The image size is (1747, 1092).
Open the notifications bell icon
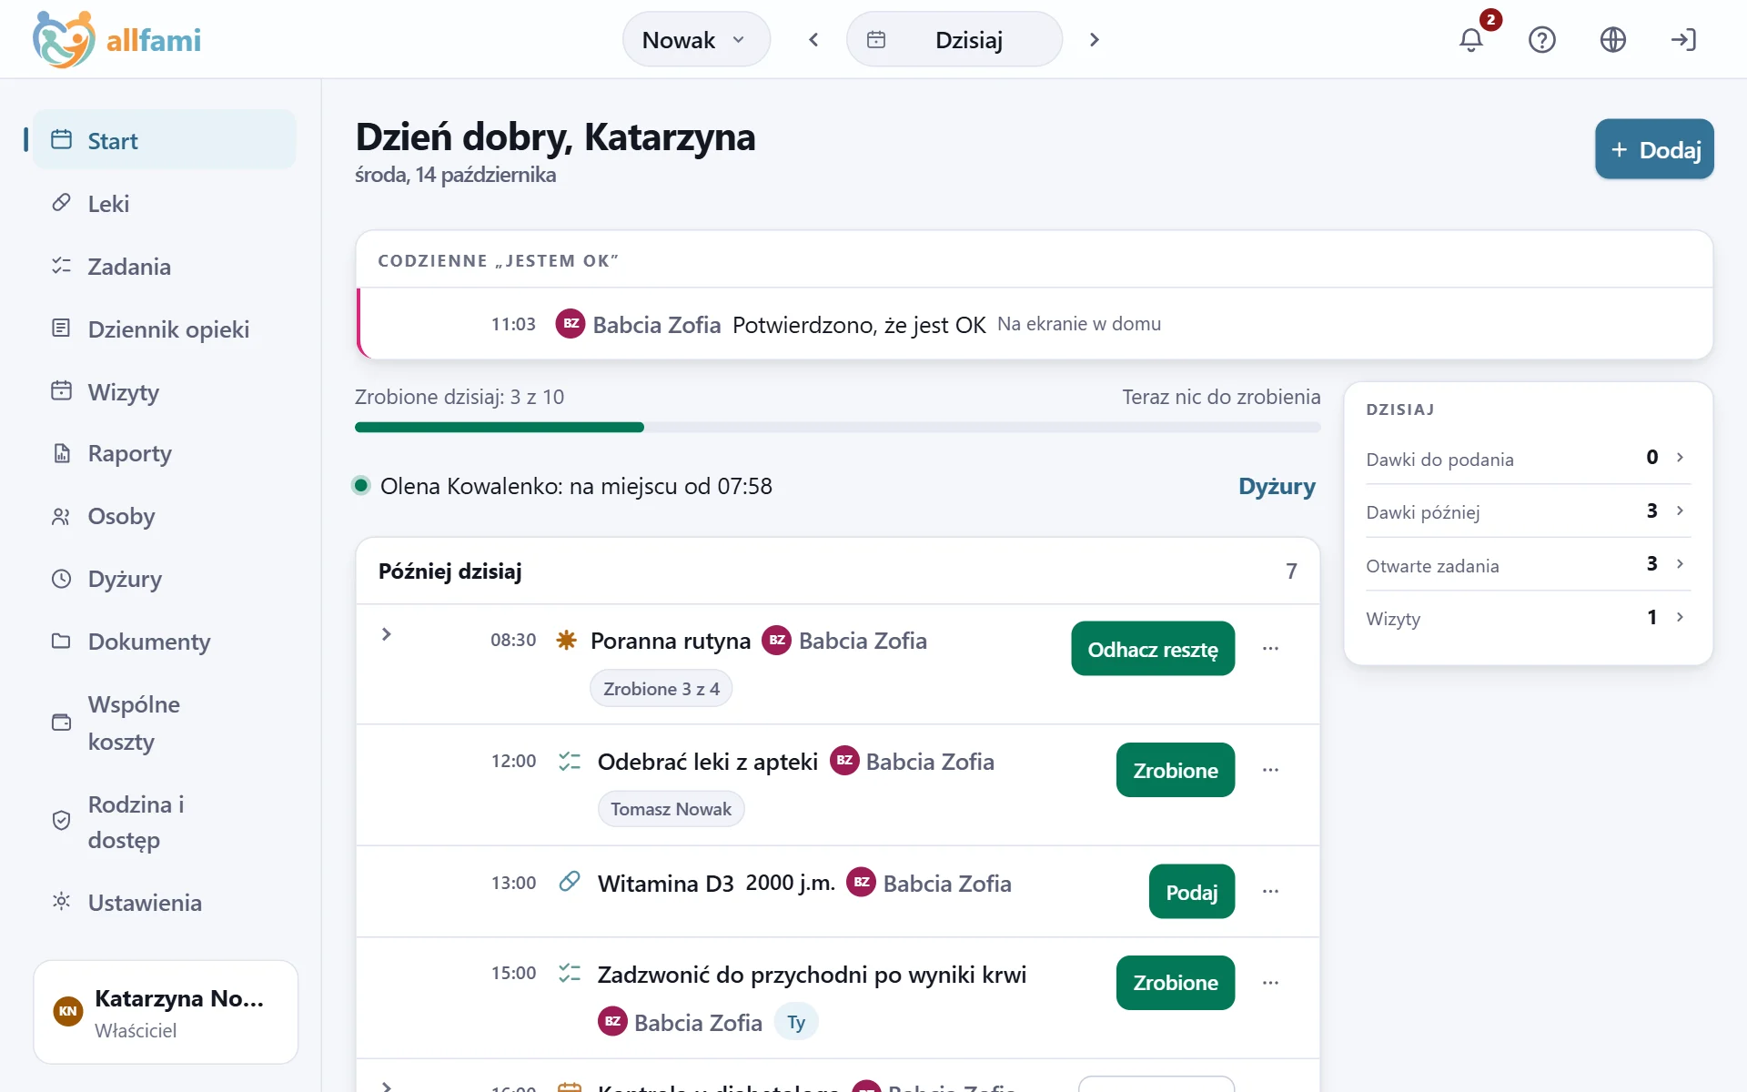click(1471, 40)
